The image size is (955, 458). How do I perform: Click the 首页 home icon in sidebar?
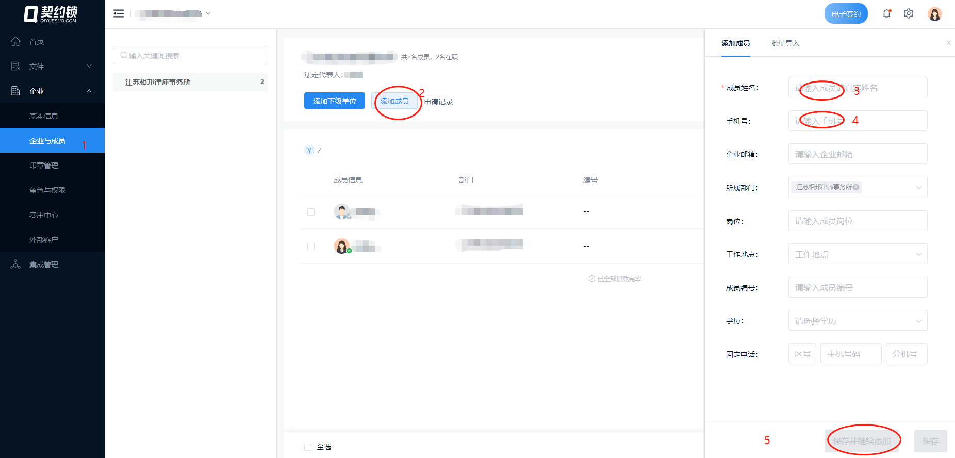tap(15, 41)
